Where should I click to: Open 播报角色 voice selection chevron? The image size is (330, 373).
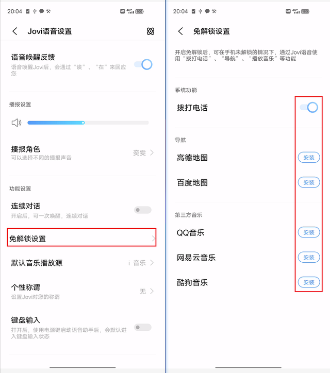point(152,152)
